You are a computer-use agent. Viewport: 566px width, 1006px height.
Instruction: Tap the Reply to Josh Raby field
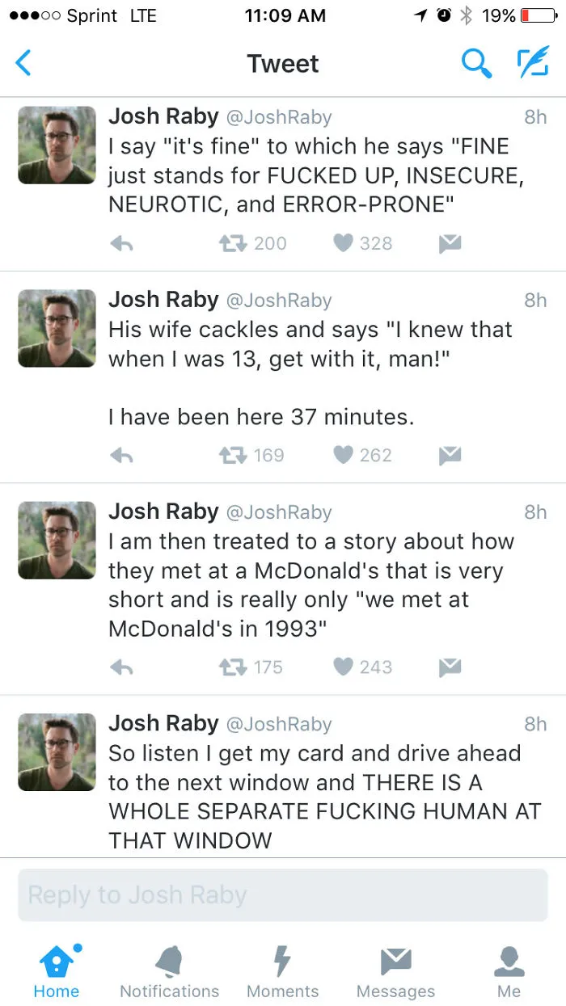tap(283, 895)
